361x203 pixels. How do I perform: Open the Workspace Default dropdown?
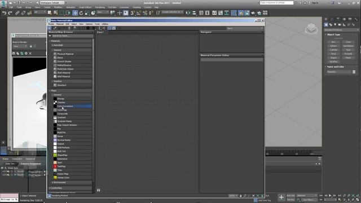52,3
